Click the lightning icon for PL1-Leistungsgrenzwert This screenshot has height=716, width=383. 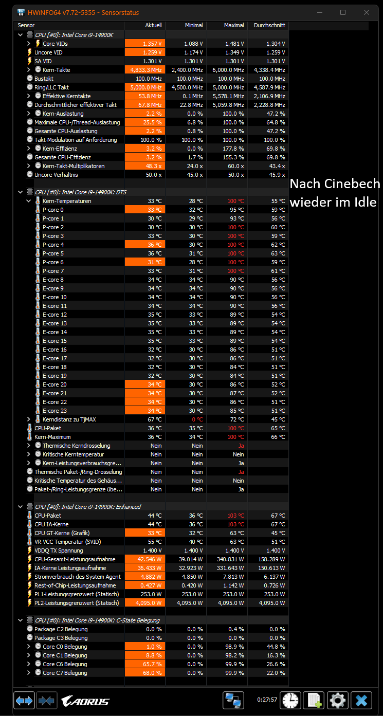pos(29,594)
